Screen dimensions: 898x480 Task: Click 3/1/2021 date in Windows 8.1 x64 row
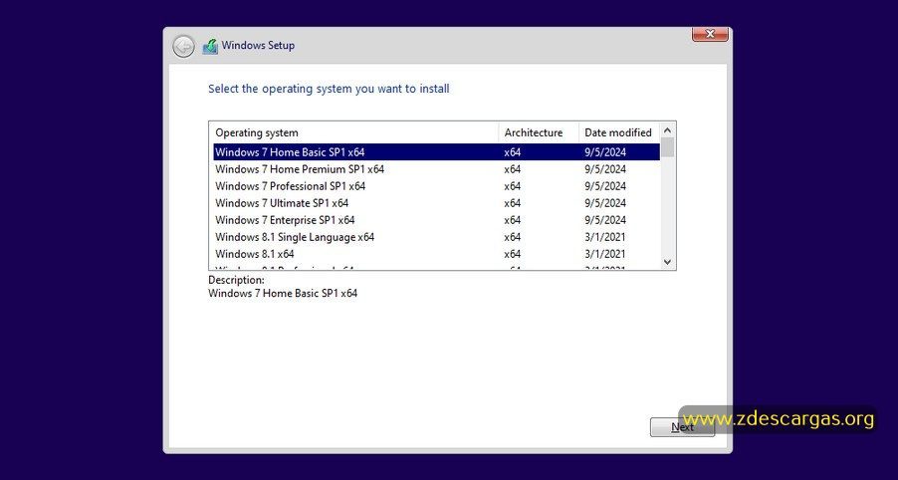point(604,254)
